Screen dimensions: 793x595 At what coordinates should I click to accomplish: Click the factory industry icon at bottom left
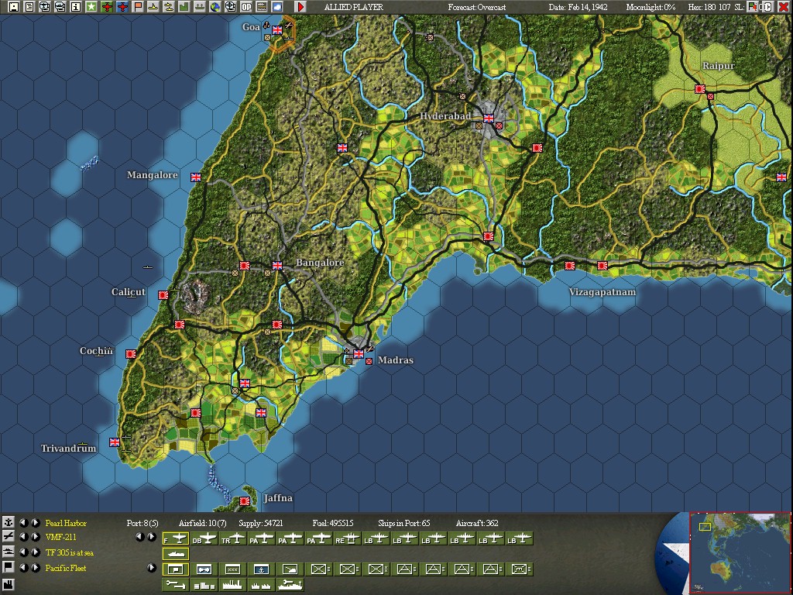click(x=8, y=584)
